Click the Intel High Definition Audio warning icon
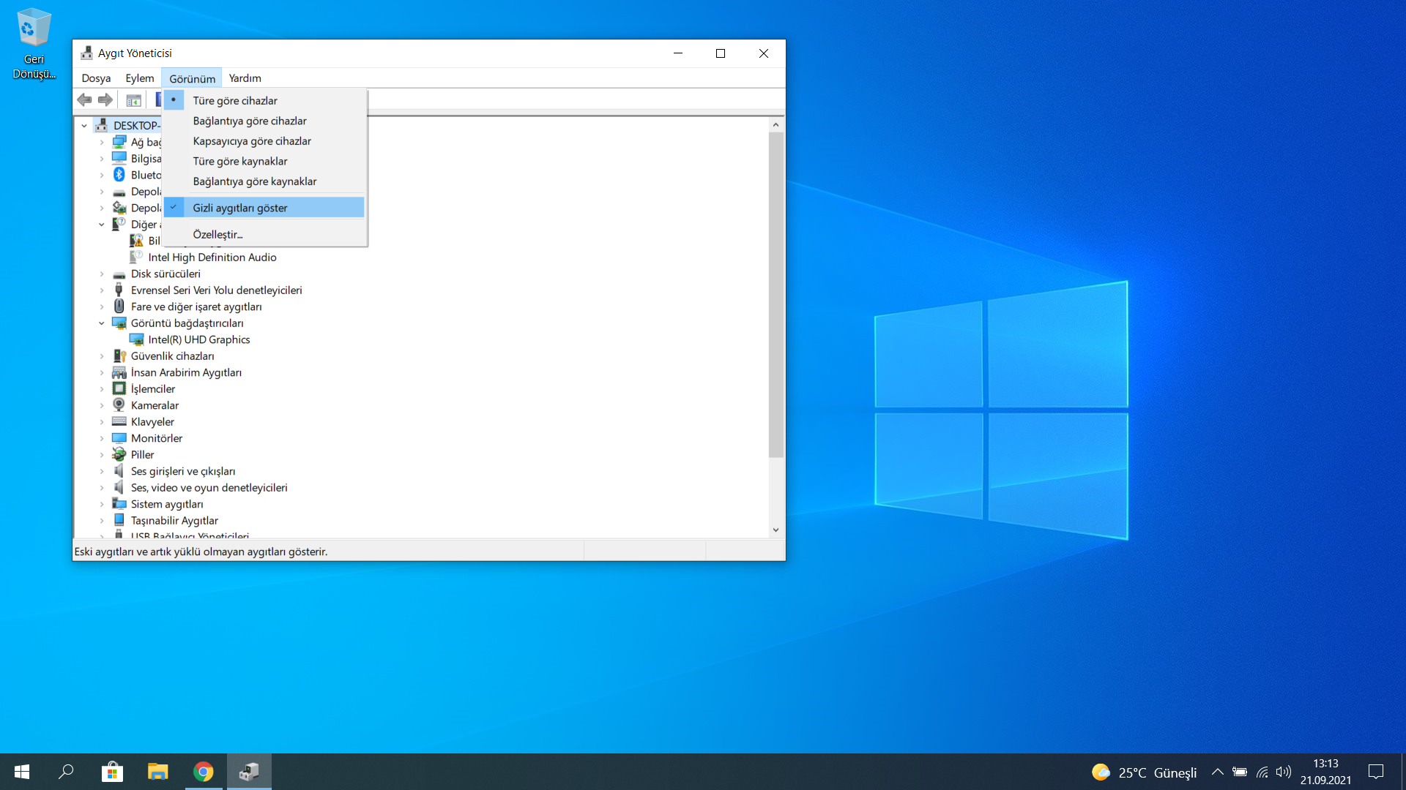Viewport: 1406px width, 790px height. click(x=136, y=257)
